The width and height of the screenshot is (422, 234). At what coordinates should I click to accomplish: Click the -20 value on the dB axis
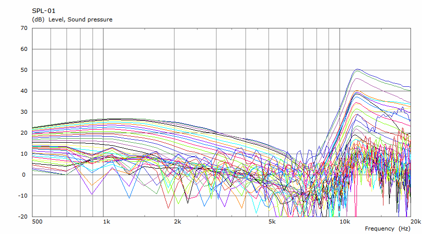[23, 217]
